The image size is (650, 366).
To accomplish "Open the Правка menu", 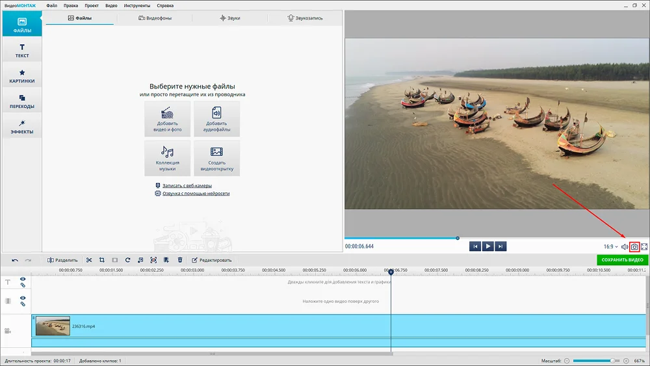I will (x=71, y=5).
